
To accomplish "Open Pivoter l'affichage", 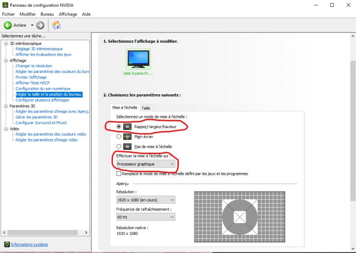I will (31, 77).
